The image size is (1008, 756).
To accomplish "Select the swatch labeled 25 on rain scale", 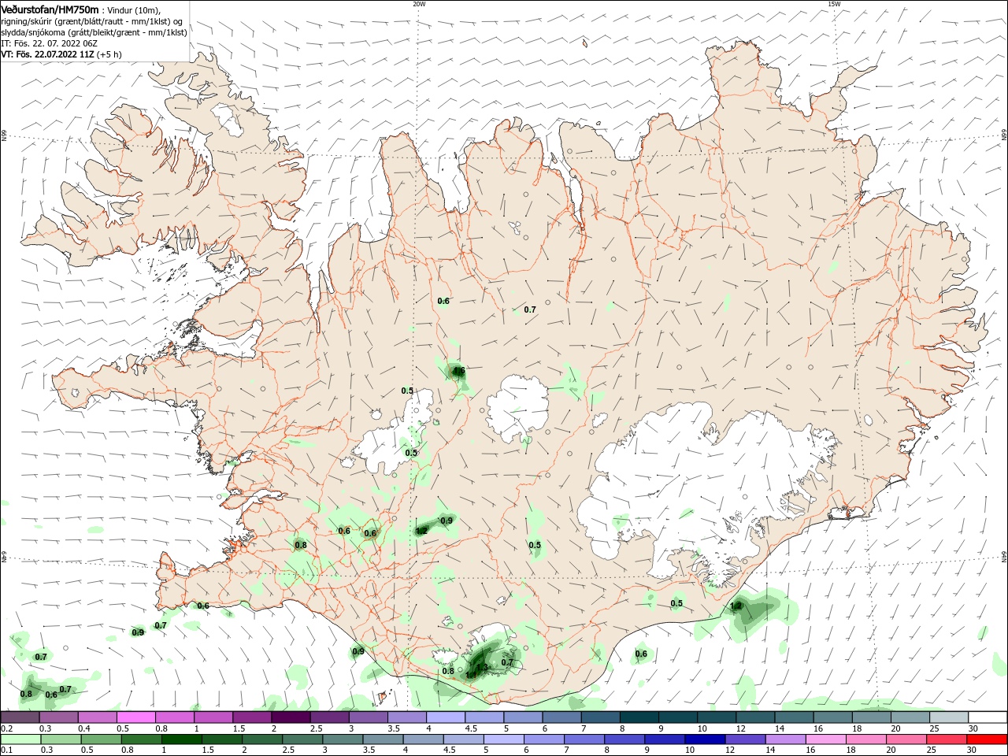I will 947,739.
